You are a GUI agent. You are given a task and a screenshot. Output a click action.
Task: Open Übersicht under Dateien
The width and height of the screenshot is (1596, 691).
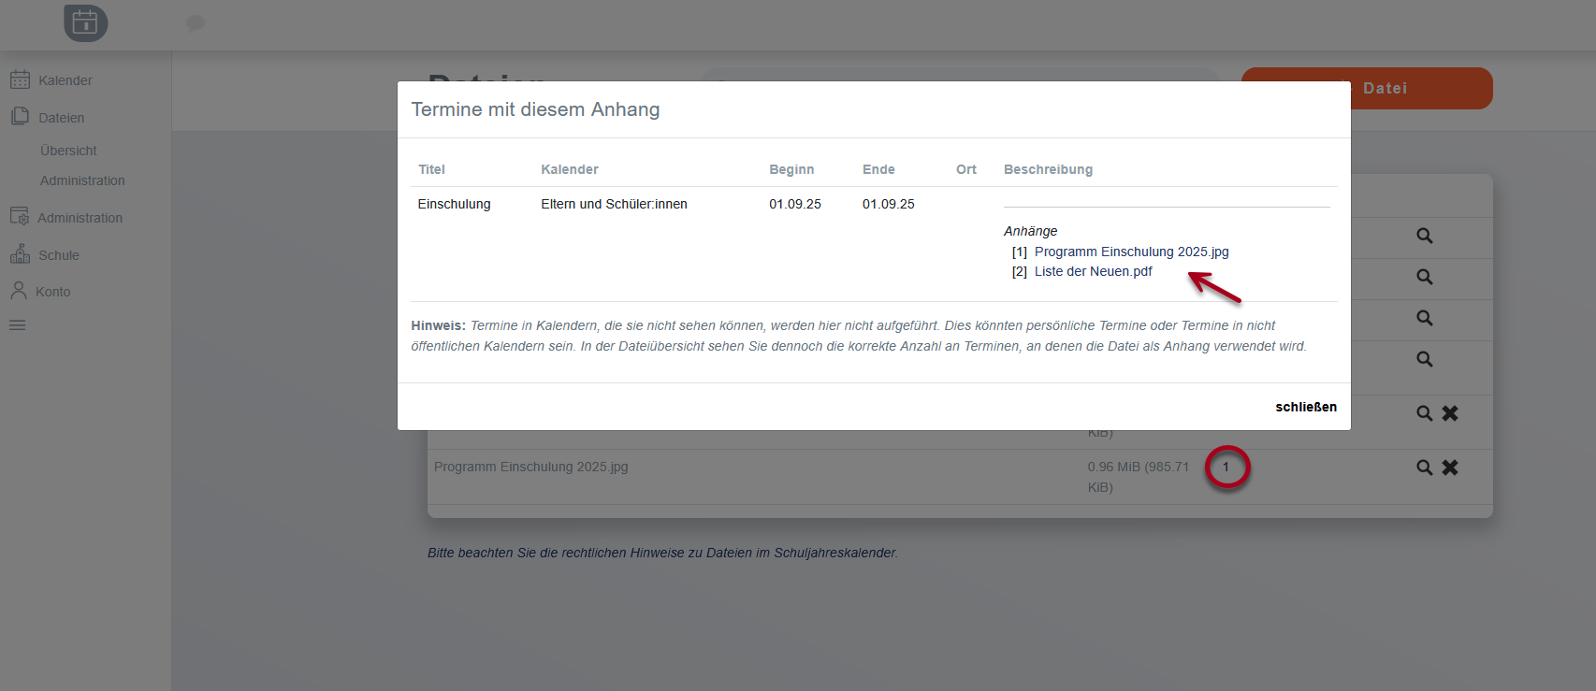tap(68, 151)
